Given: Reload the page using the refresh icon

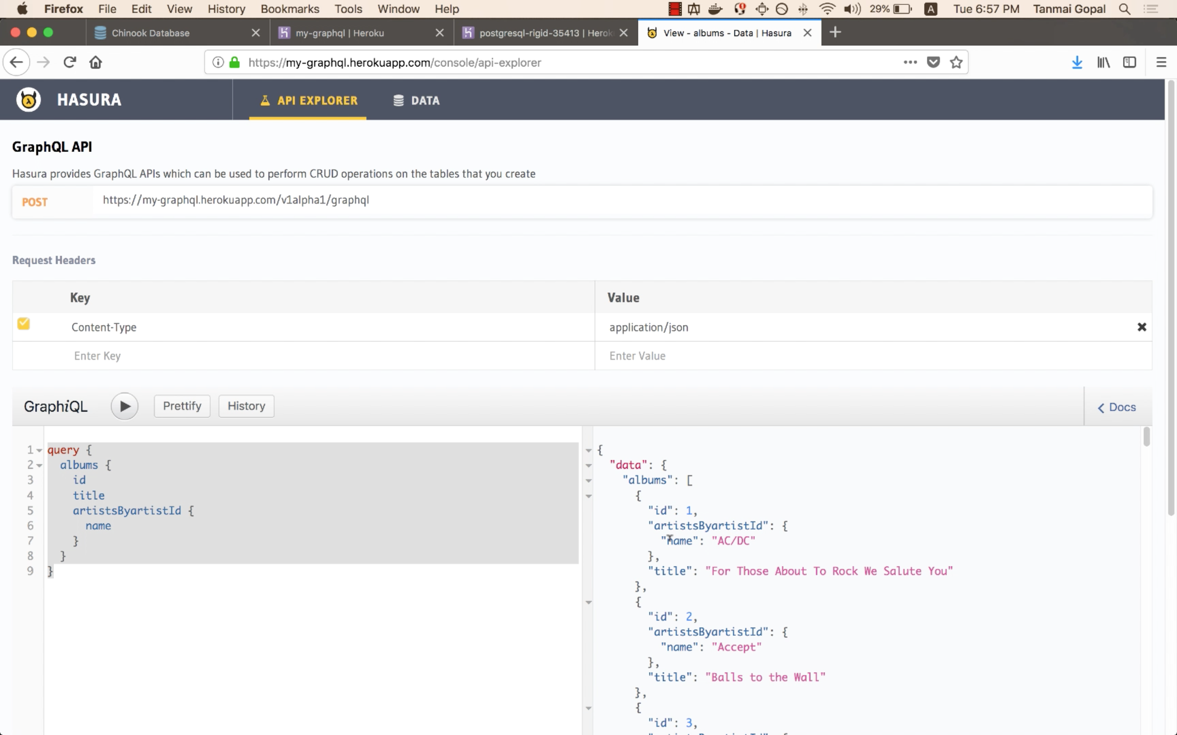Looking at the screenshot, I should coord(69,62).
